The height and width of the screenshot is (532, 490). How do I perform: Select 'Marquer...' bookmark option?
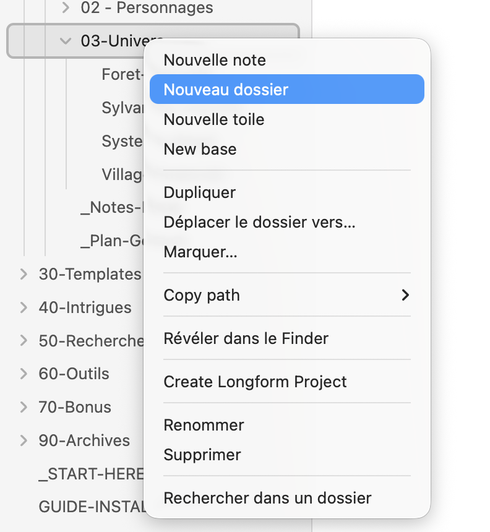click(x=200, y=252)
